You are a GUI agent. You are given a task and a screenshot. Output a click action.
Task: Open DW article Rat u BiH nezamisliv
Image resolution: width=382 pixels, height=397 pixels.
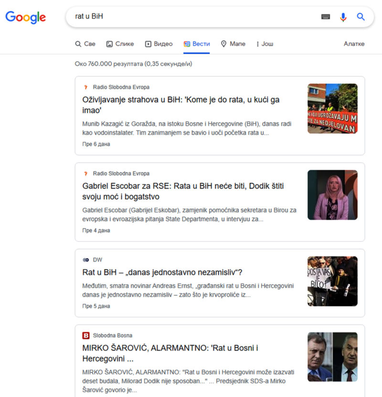(162, 272)
